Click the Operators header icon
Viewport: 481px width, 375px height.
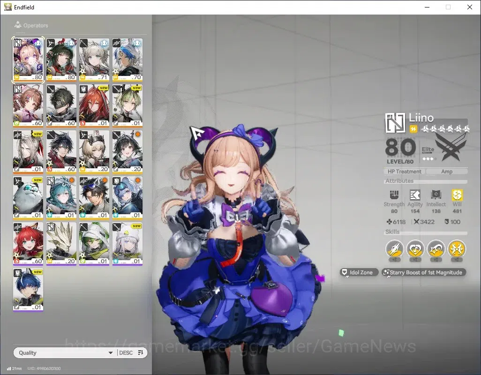coord(18,25)
